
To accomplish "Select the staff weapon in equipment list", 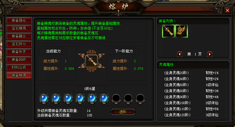I will point(169,31).
